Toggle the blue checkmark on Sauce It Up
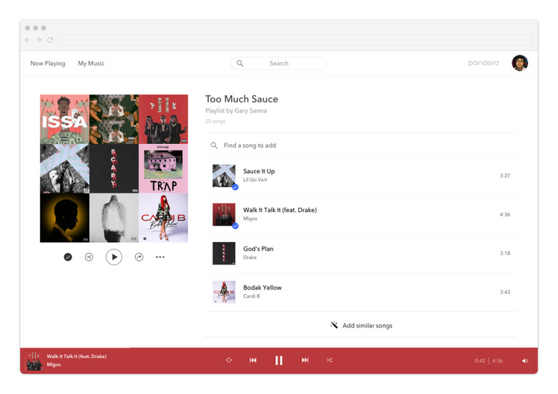Screen dimensions: 558x394 (x=235, y=187)
